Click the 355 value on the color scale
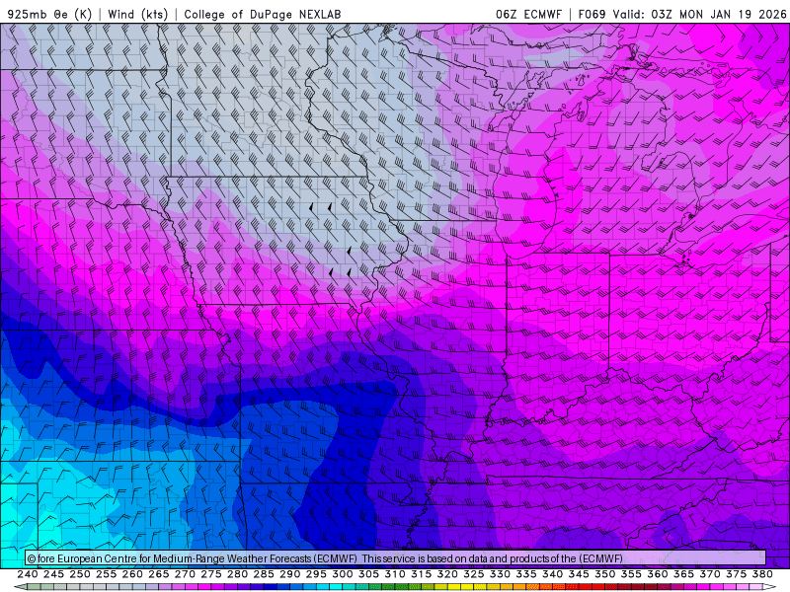790x592 pixels. click(x=631, y=574)
